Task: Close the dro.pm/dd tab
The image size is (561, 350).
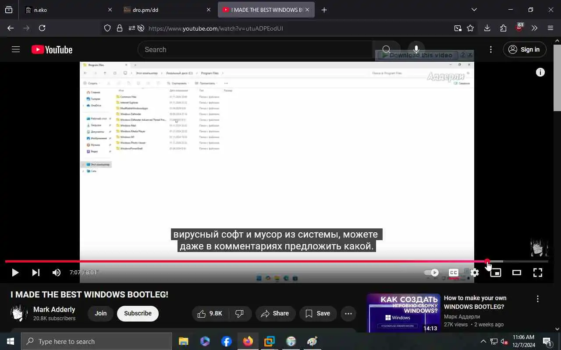Action: (209, 10)
